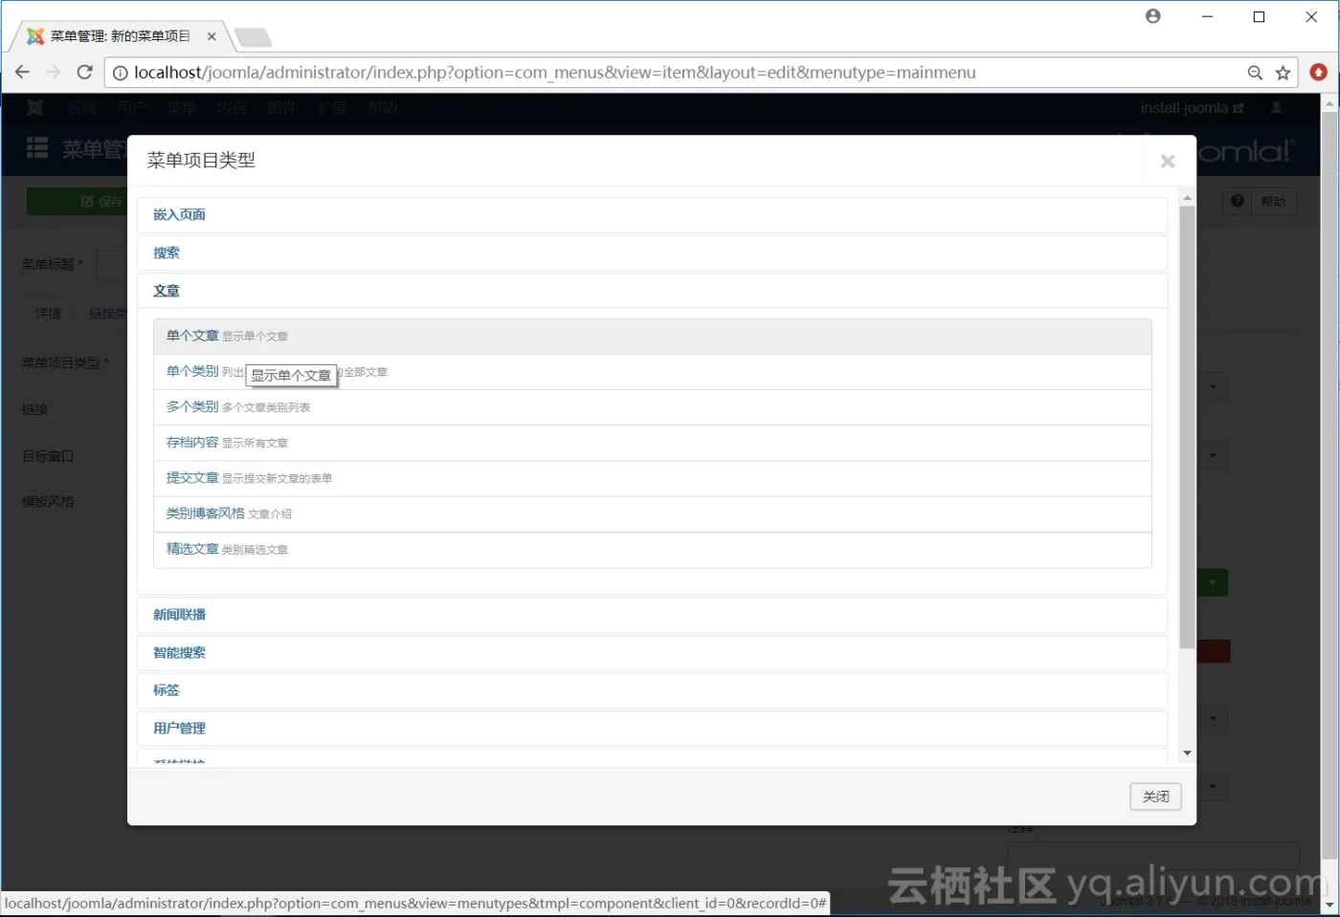
Task: Click the dialog scrollbar up arrow
Action: 1187,198
